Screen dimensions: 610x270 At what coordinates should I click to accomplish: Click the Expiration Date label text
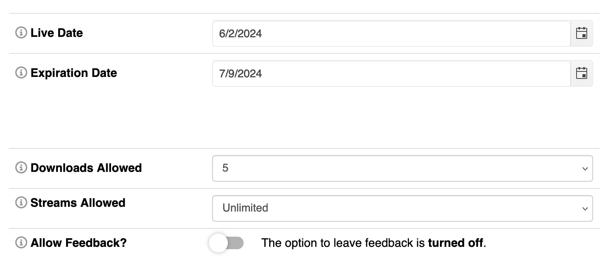(x=74, y=73)
